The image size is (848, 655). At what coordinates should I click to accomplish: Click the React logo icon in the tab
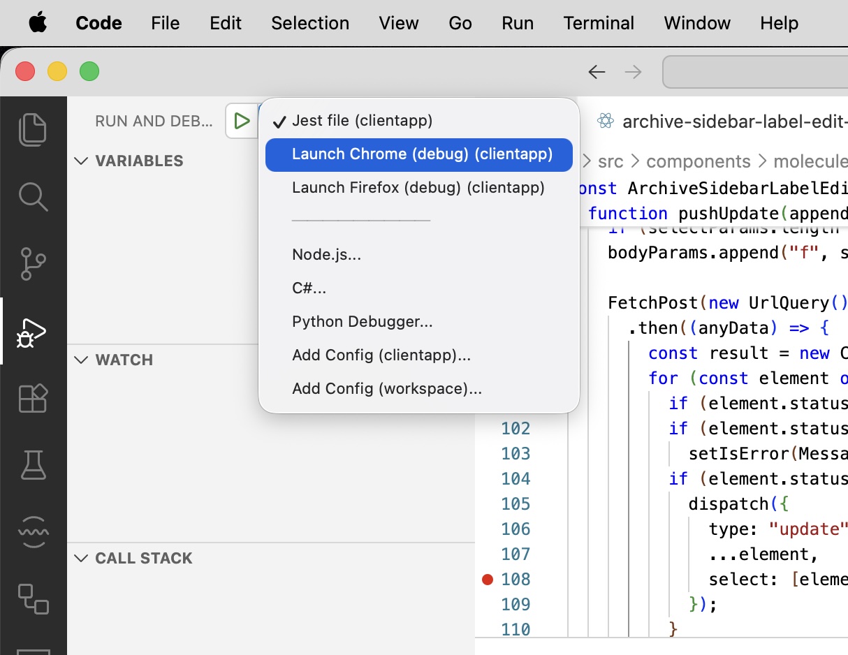(605, 120)
